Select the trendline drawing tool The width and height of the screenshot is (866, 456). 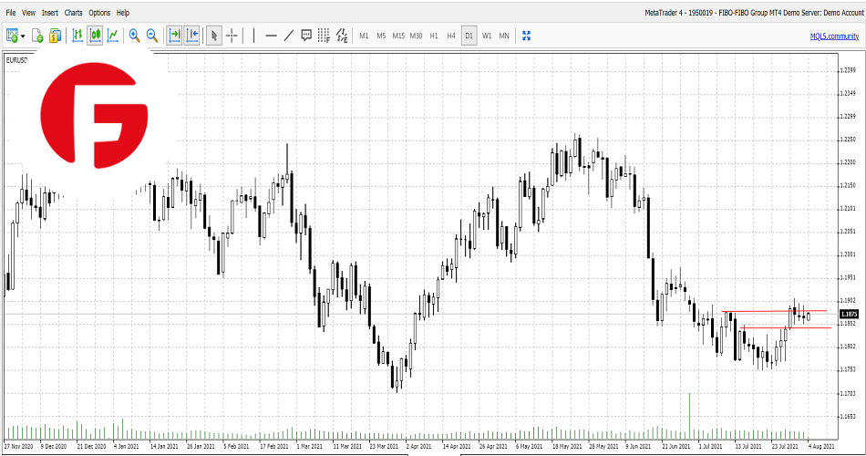(289, 36)
